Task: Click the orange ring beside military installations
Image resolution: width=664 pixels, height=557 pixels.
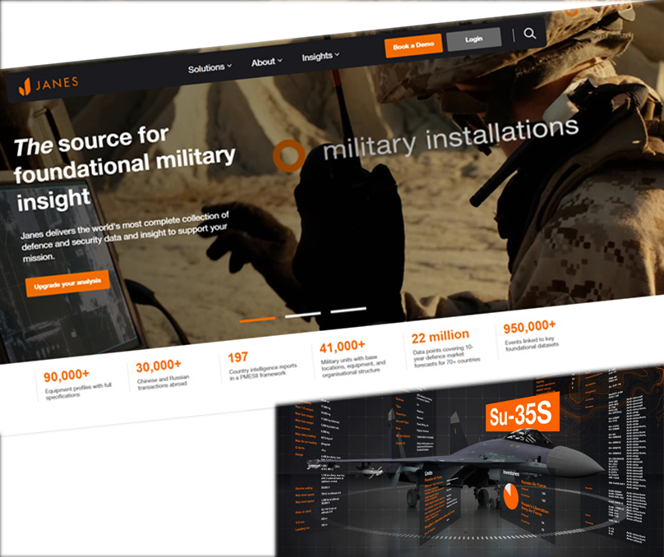Action: (288, 154)
